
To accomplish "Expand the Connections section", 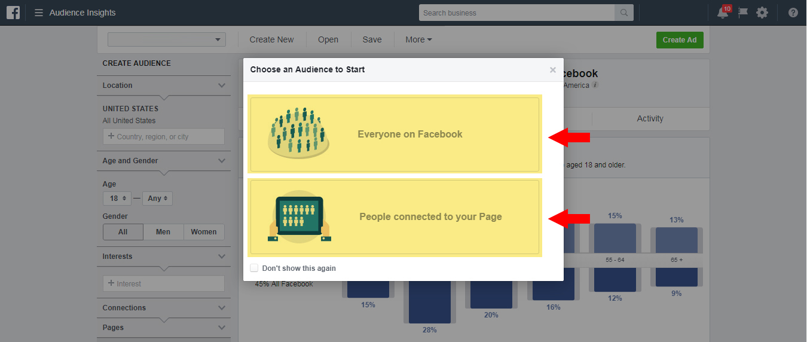I will 222,308.
